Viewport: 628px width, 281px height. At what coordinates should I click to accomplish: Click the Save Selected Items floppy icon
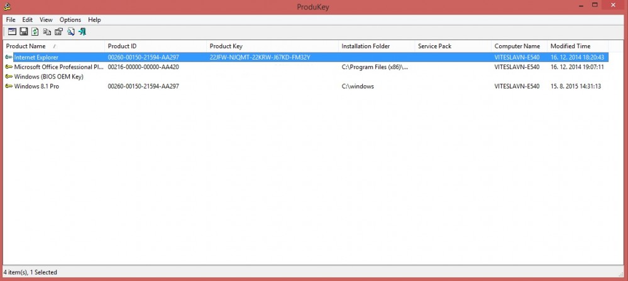[x=23, y=31]
